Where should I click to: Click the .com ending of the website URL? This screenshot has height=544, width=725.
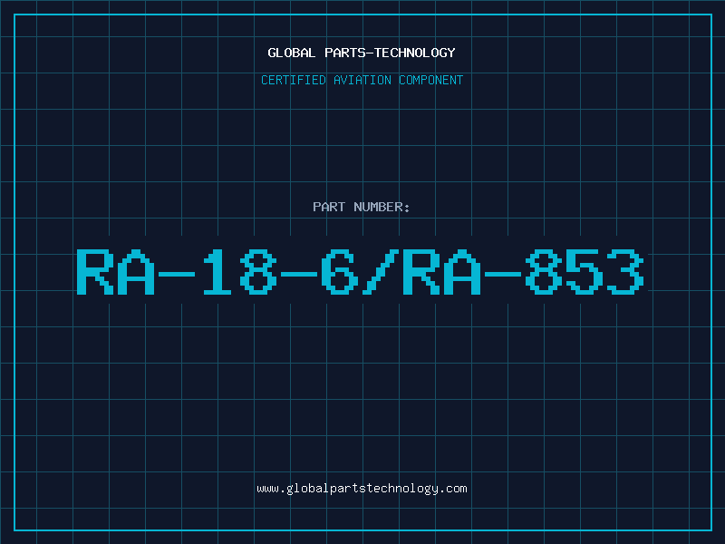point(453,489)
